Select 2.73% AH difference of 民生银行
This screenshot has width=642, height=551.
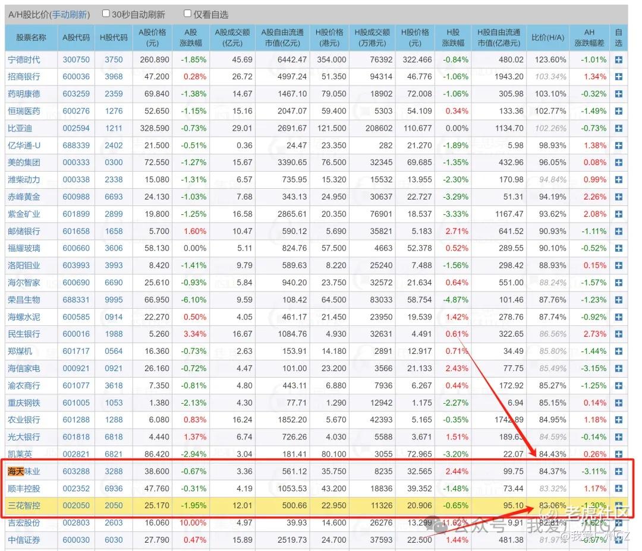click(595, 334)
